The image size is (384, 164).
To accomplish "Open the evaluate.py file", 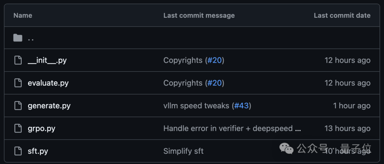I will point(48,83).
